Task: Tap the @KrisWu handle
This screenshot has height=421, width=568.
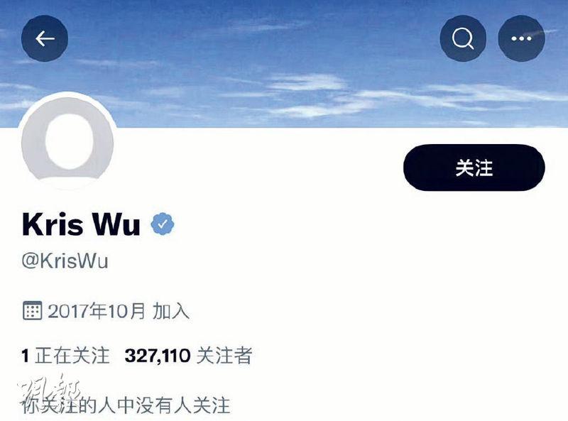Action: pyautogui.click(x=65, y=261)
